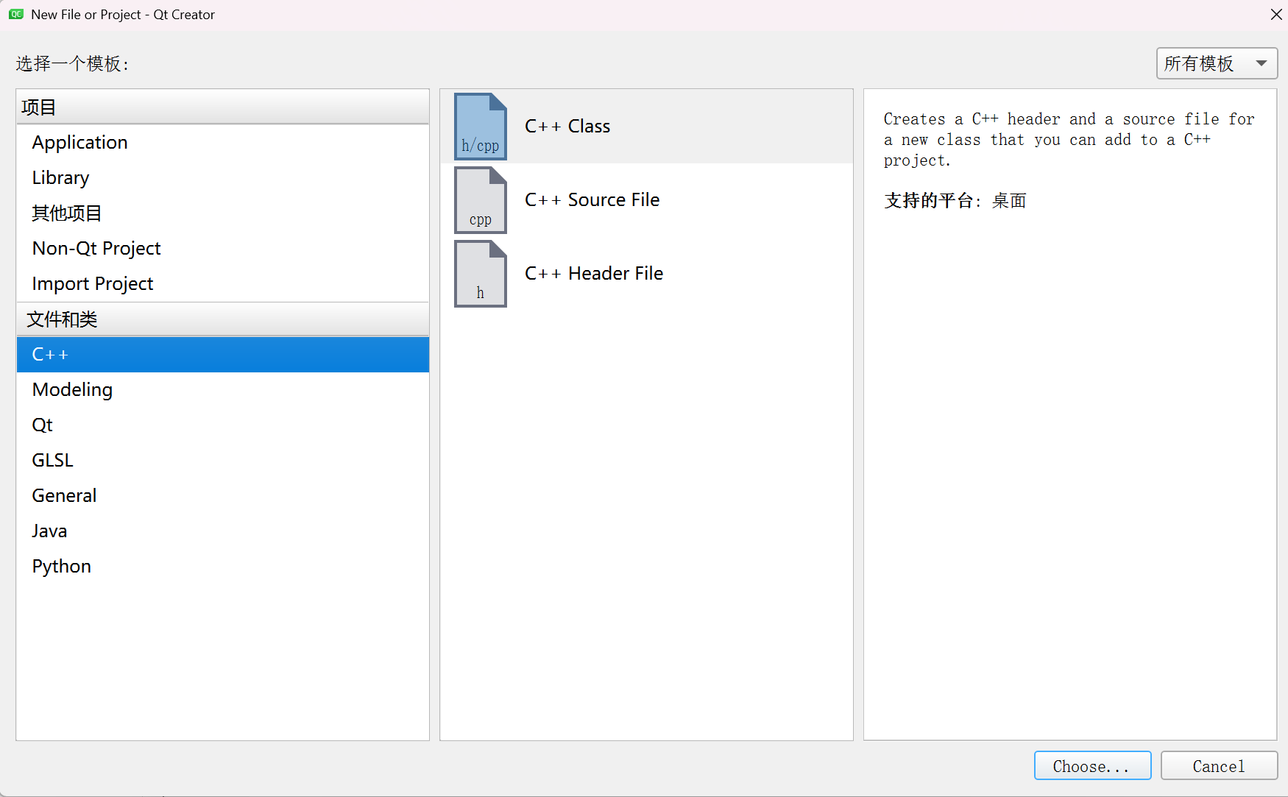Select Import Project from the list
1288x797 pixels.
click(92, 283)
